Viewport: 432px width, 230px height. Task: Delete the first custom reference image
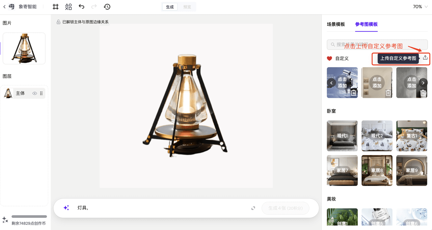(x=353, y=93)
